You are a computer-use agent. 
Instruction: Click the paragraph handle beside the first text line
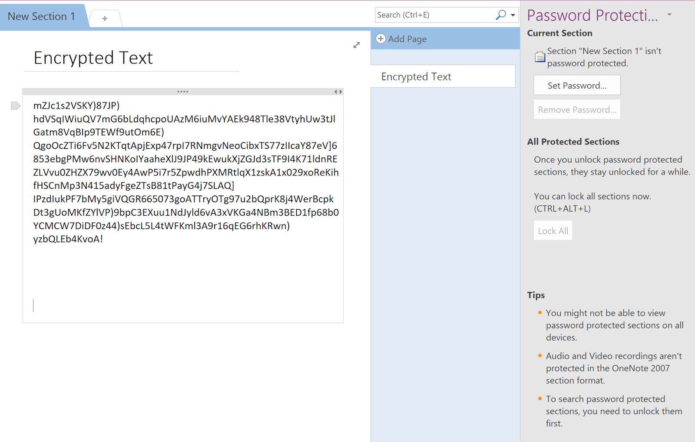pos(15,106)
